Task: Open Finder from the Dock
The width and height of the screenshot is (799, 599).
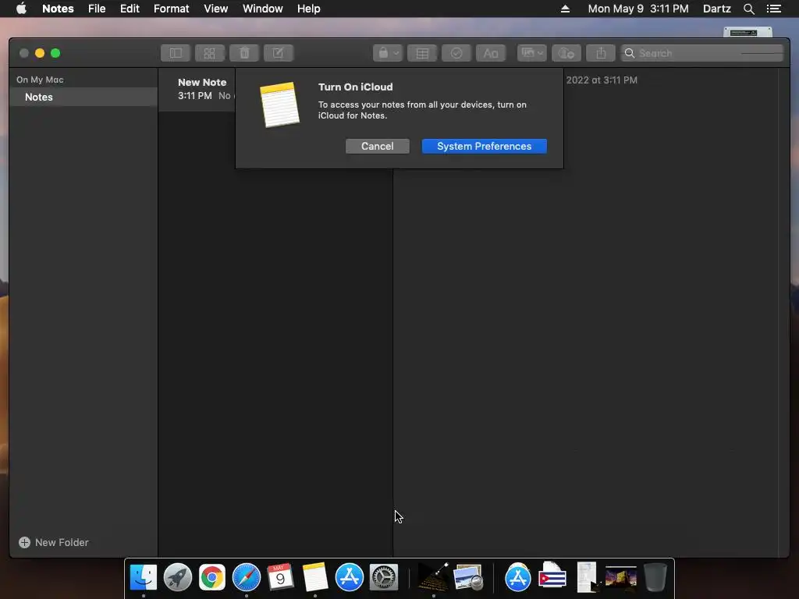Action: click(x=144, y=577)
